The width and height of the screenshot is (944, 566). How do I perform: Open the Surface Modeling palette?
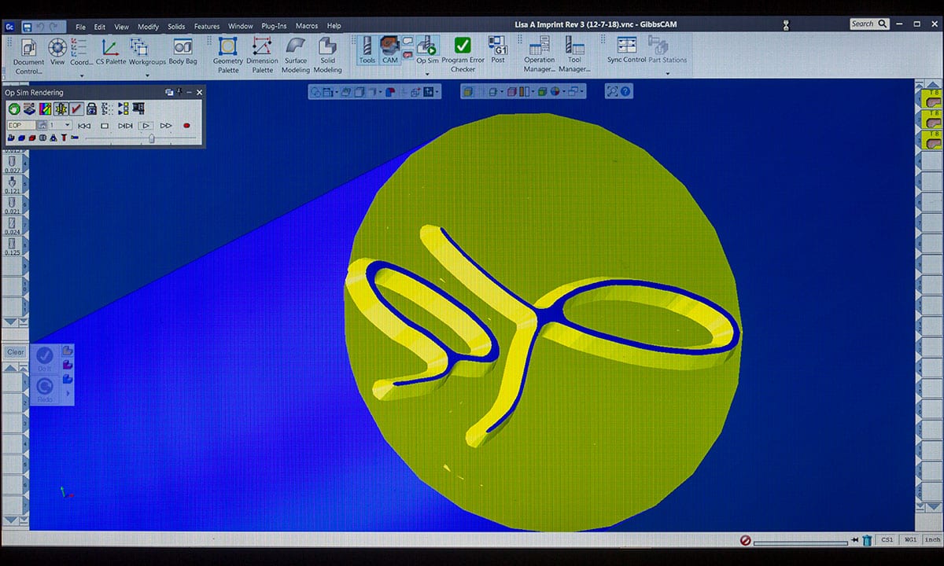click(296, 55)
